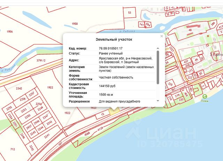This screenshot has height=161, width=223.
Task: Select parcel 2251 on the map
Action: click(x=15, y=124)
